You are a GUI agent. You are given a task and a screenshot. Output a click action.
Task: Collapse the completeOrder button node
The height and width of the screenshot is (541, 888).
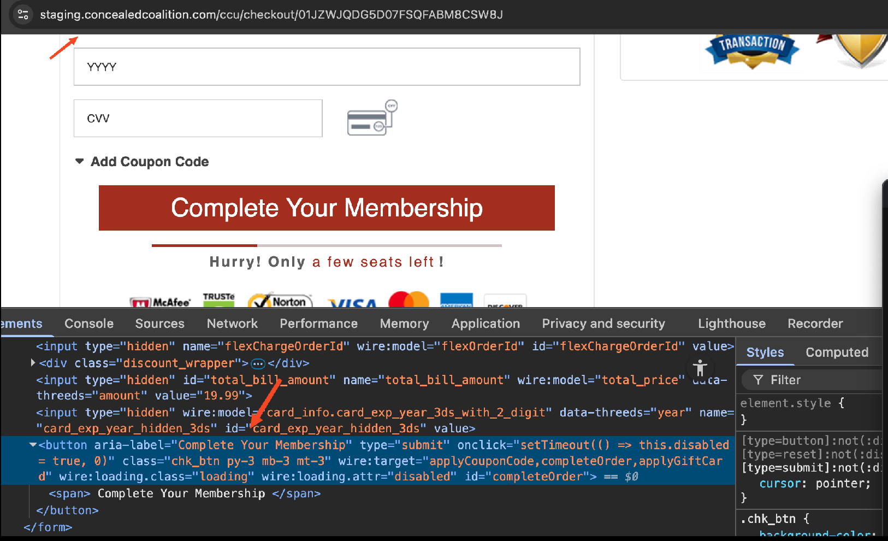(33, 445)
